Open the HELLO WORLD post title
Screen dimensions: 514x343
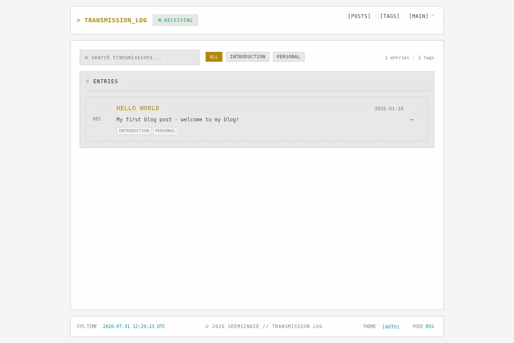tap(138, 108)
